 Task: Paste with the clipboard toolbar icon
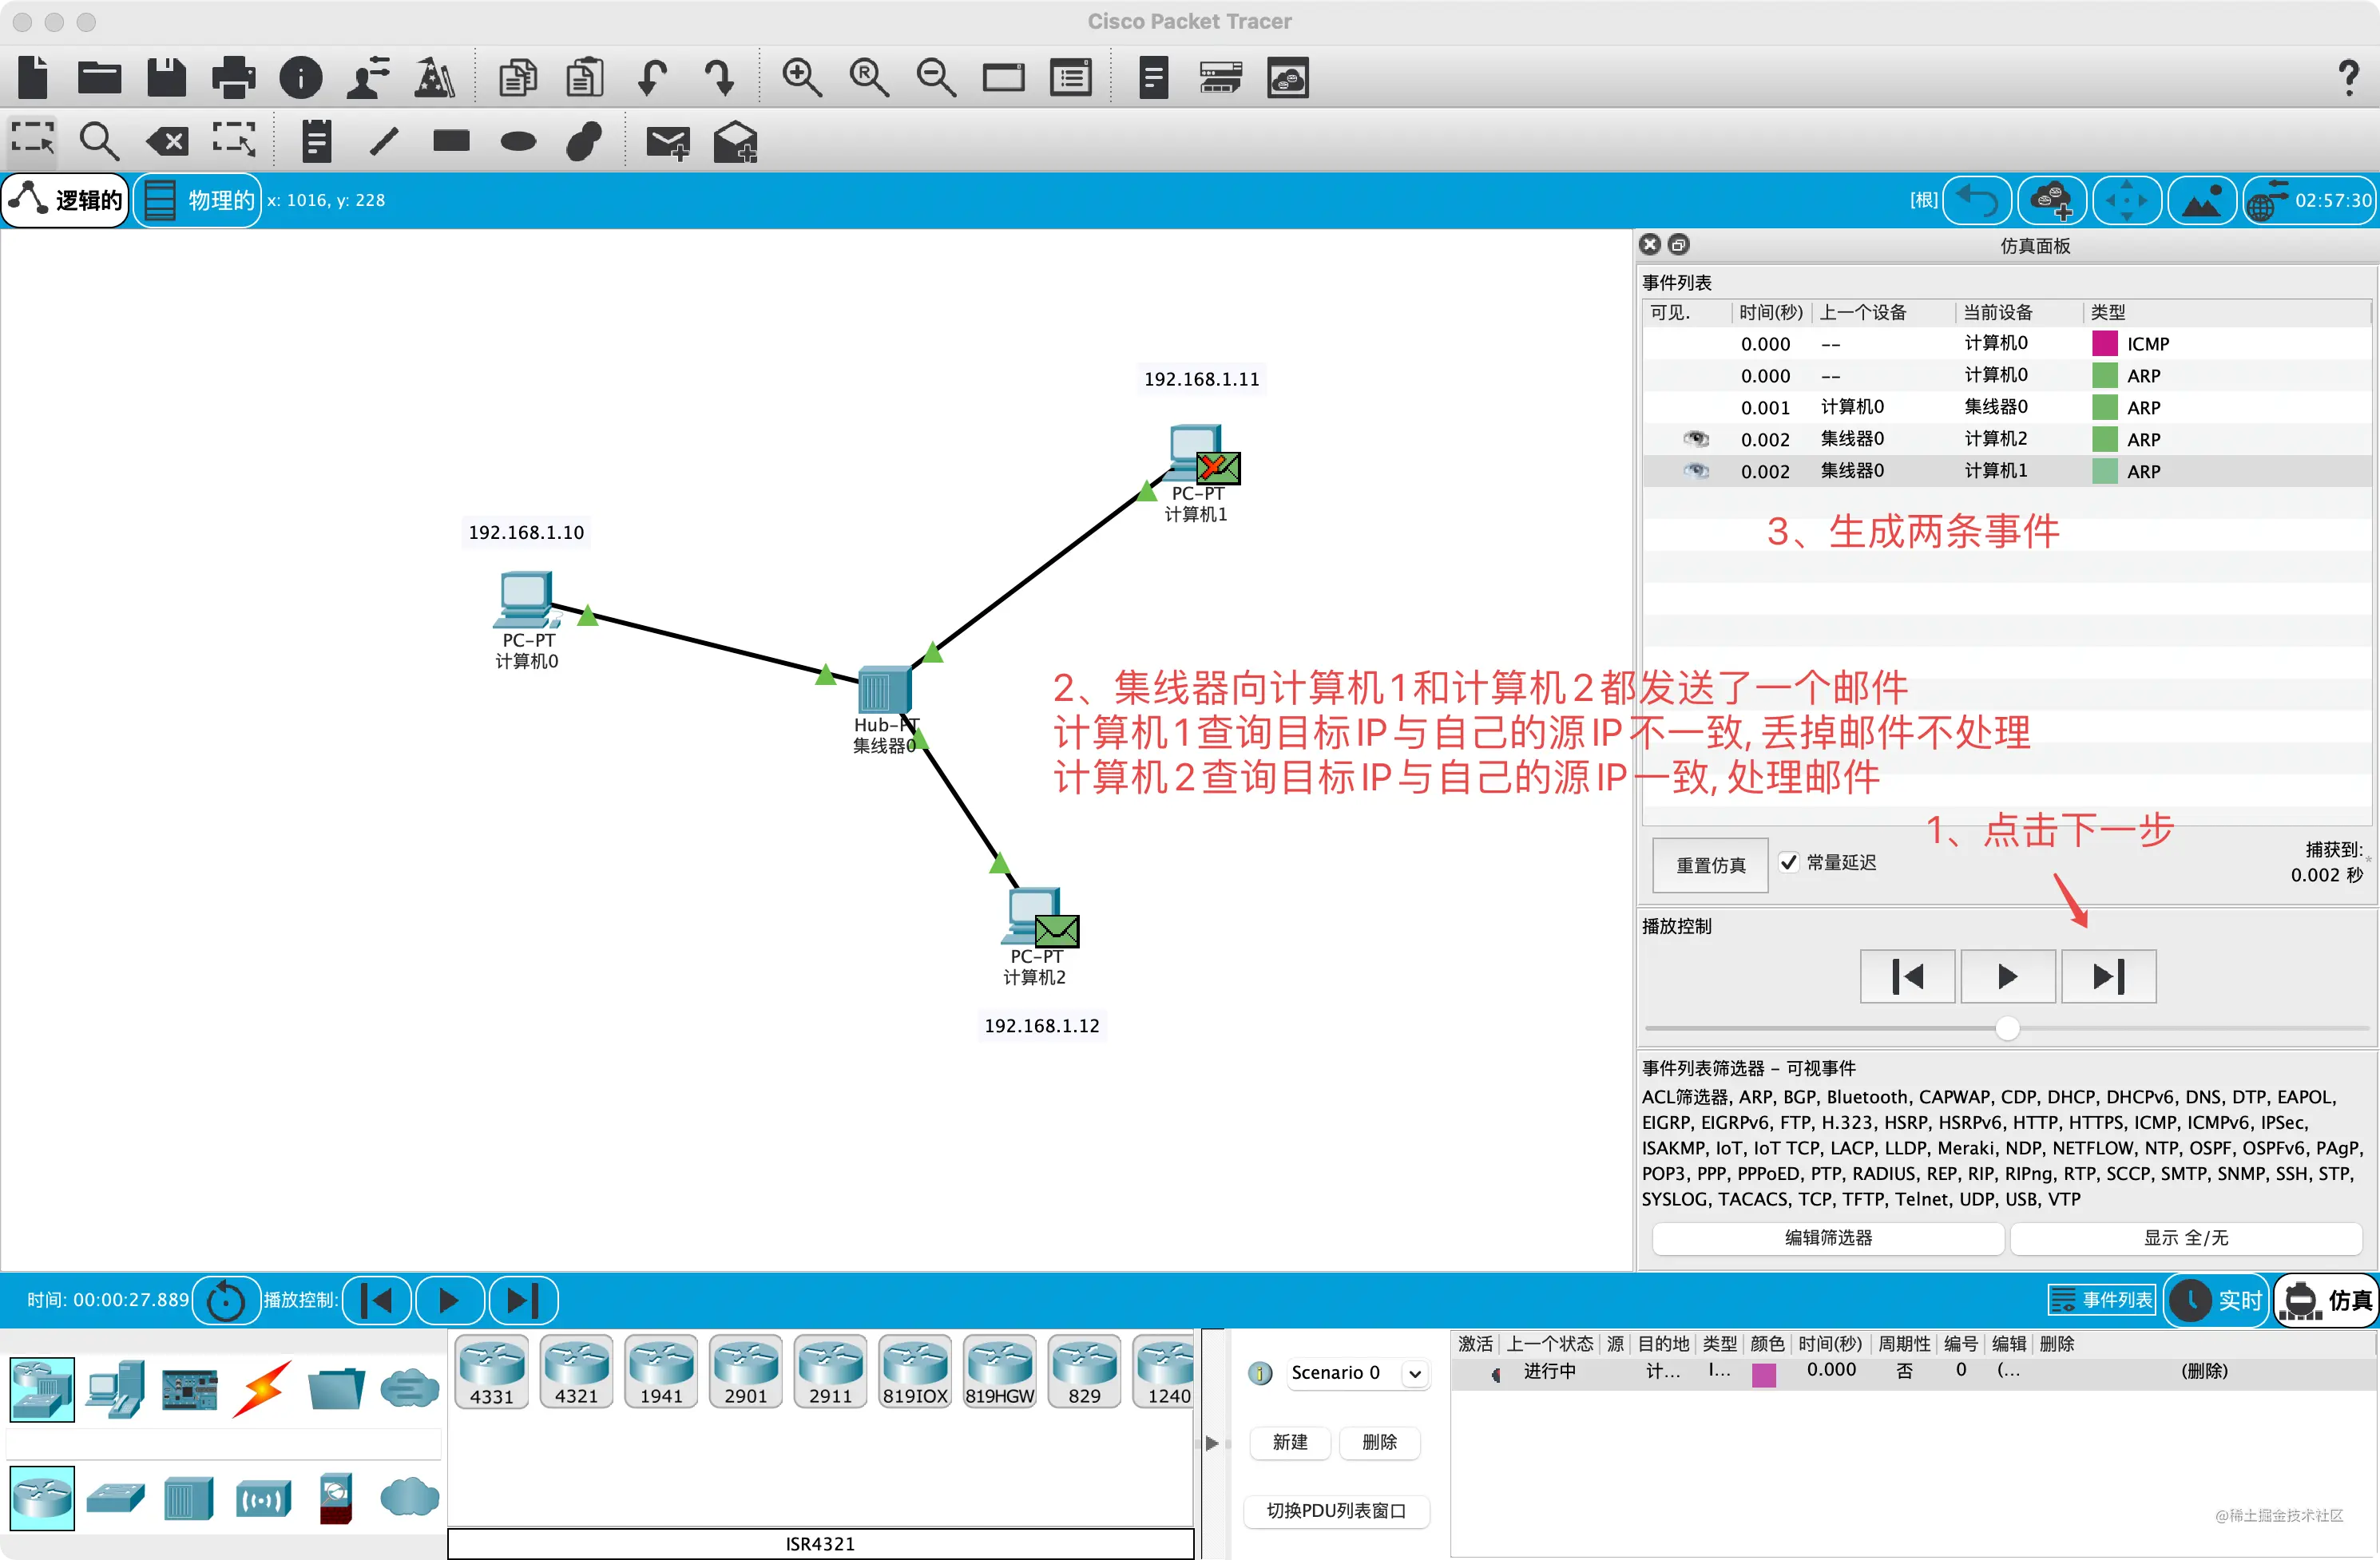(585, 77)
